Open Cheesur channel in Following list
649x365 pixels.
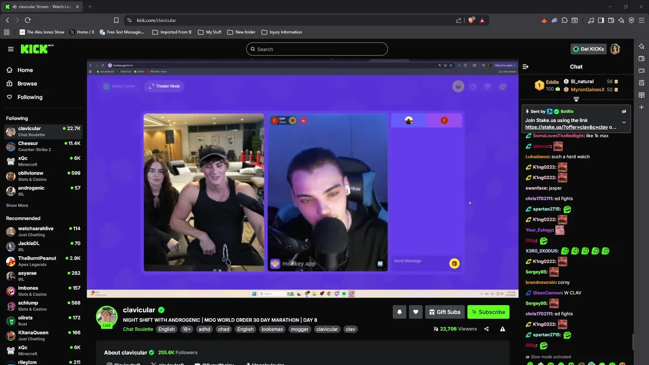(43, 147)
